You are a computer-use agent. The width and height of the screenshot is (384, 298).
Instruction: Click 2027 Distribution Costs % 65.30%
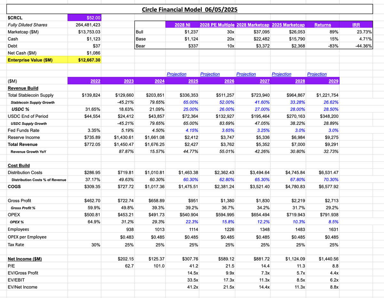tap(262, 180)
